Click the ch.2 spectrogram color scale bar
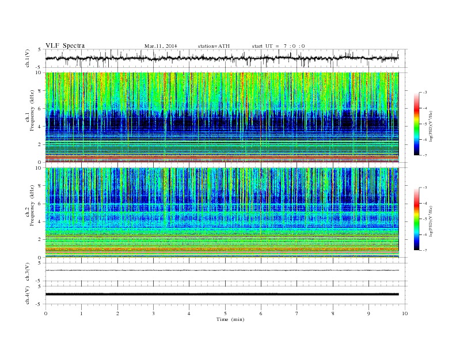 click(x=416, y=219)
